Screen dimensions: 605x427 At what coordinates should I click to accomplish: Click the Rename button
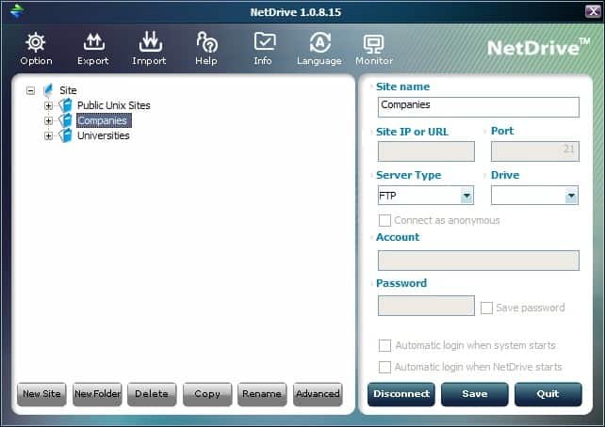point(262,394)
